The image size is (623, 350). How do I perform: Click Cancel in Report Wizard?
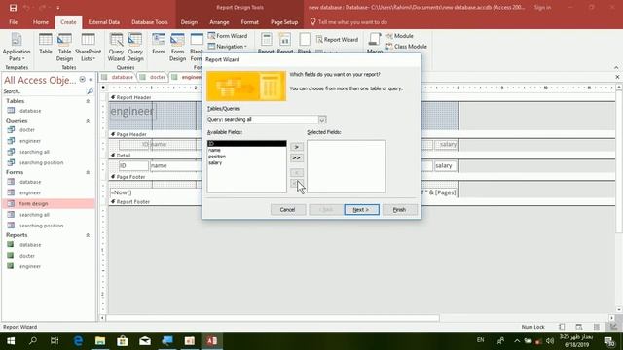click(x=288, y=210)
